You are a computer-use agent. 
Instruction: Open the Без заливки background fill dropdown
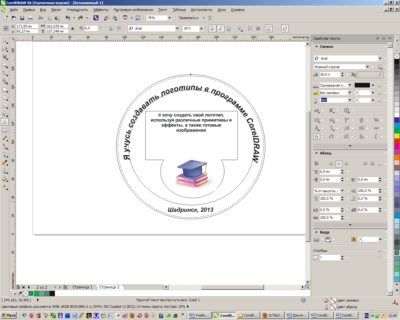tap(350, 92)
